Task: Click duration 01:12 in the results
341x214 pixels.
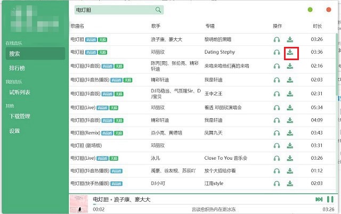Action: pos(316,171)
